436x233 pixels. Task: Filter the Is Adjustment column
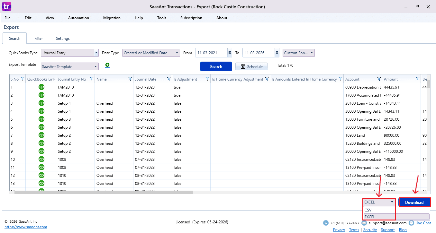coord(207,79)
